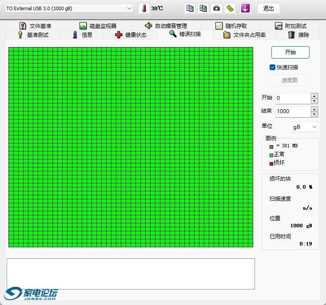Click the 磁盘监视器 chart icon
This screenshot has width=326, height=305.
pyautogui.click(x=83, y=26)
